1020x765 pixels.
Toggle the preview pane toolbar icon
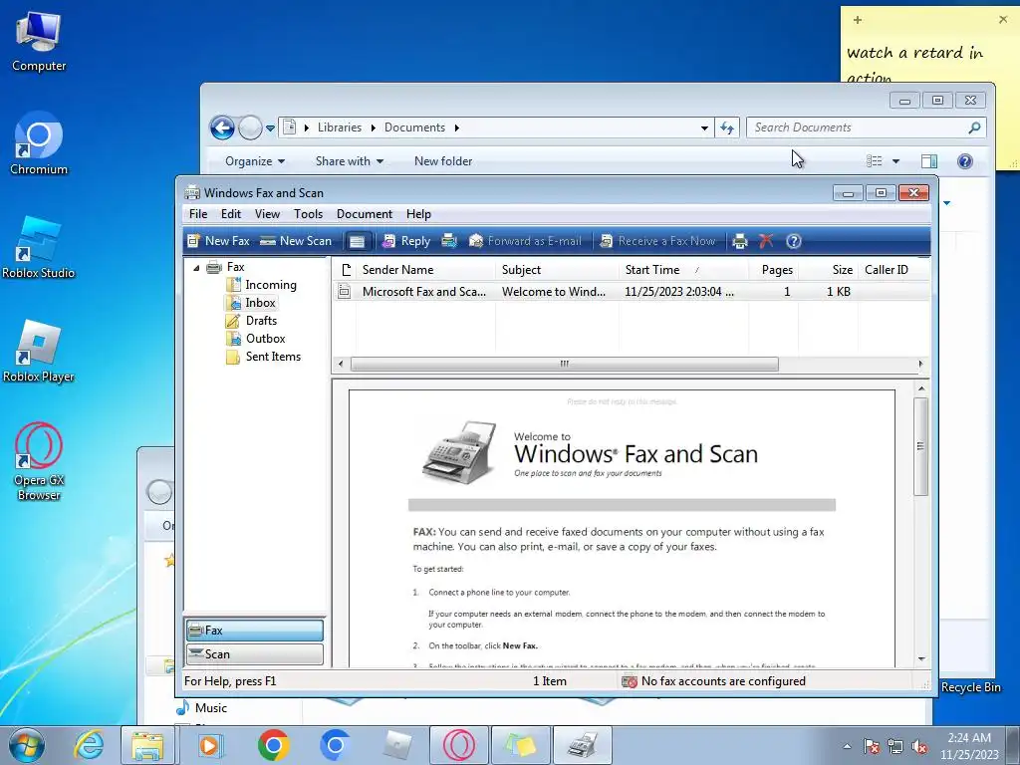point(358,241)
